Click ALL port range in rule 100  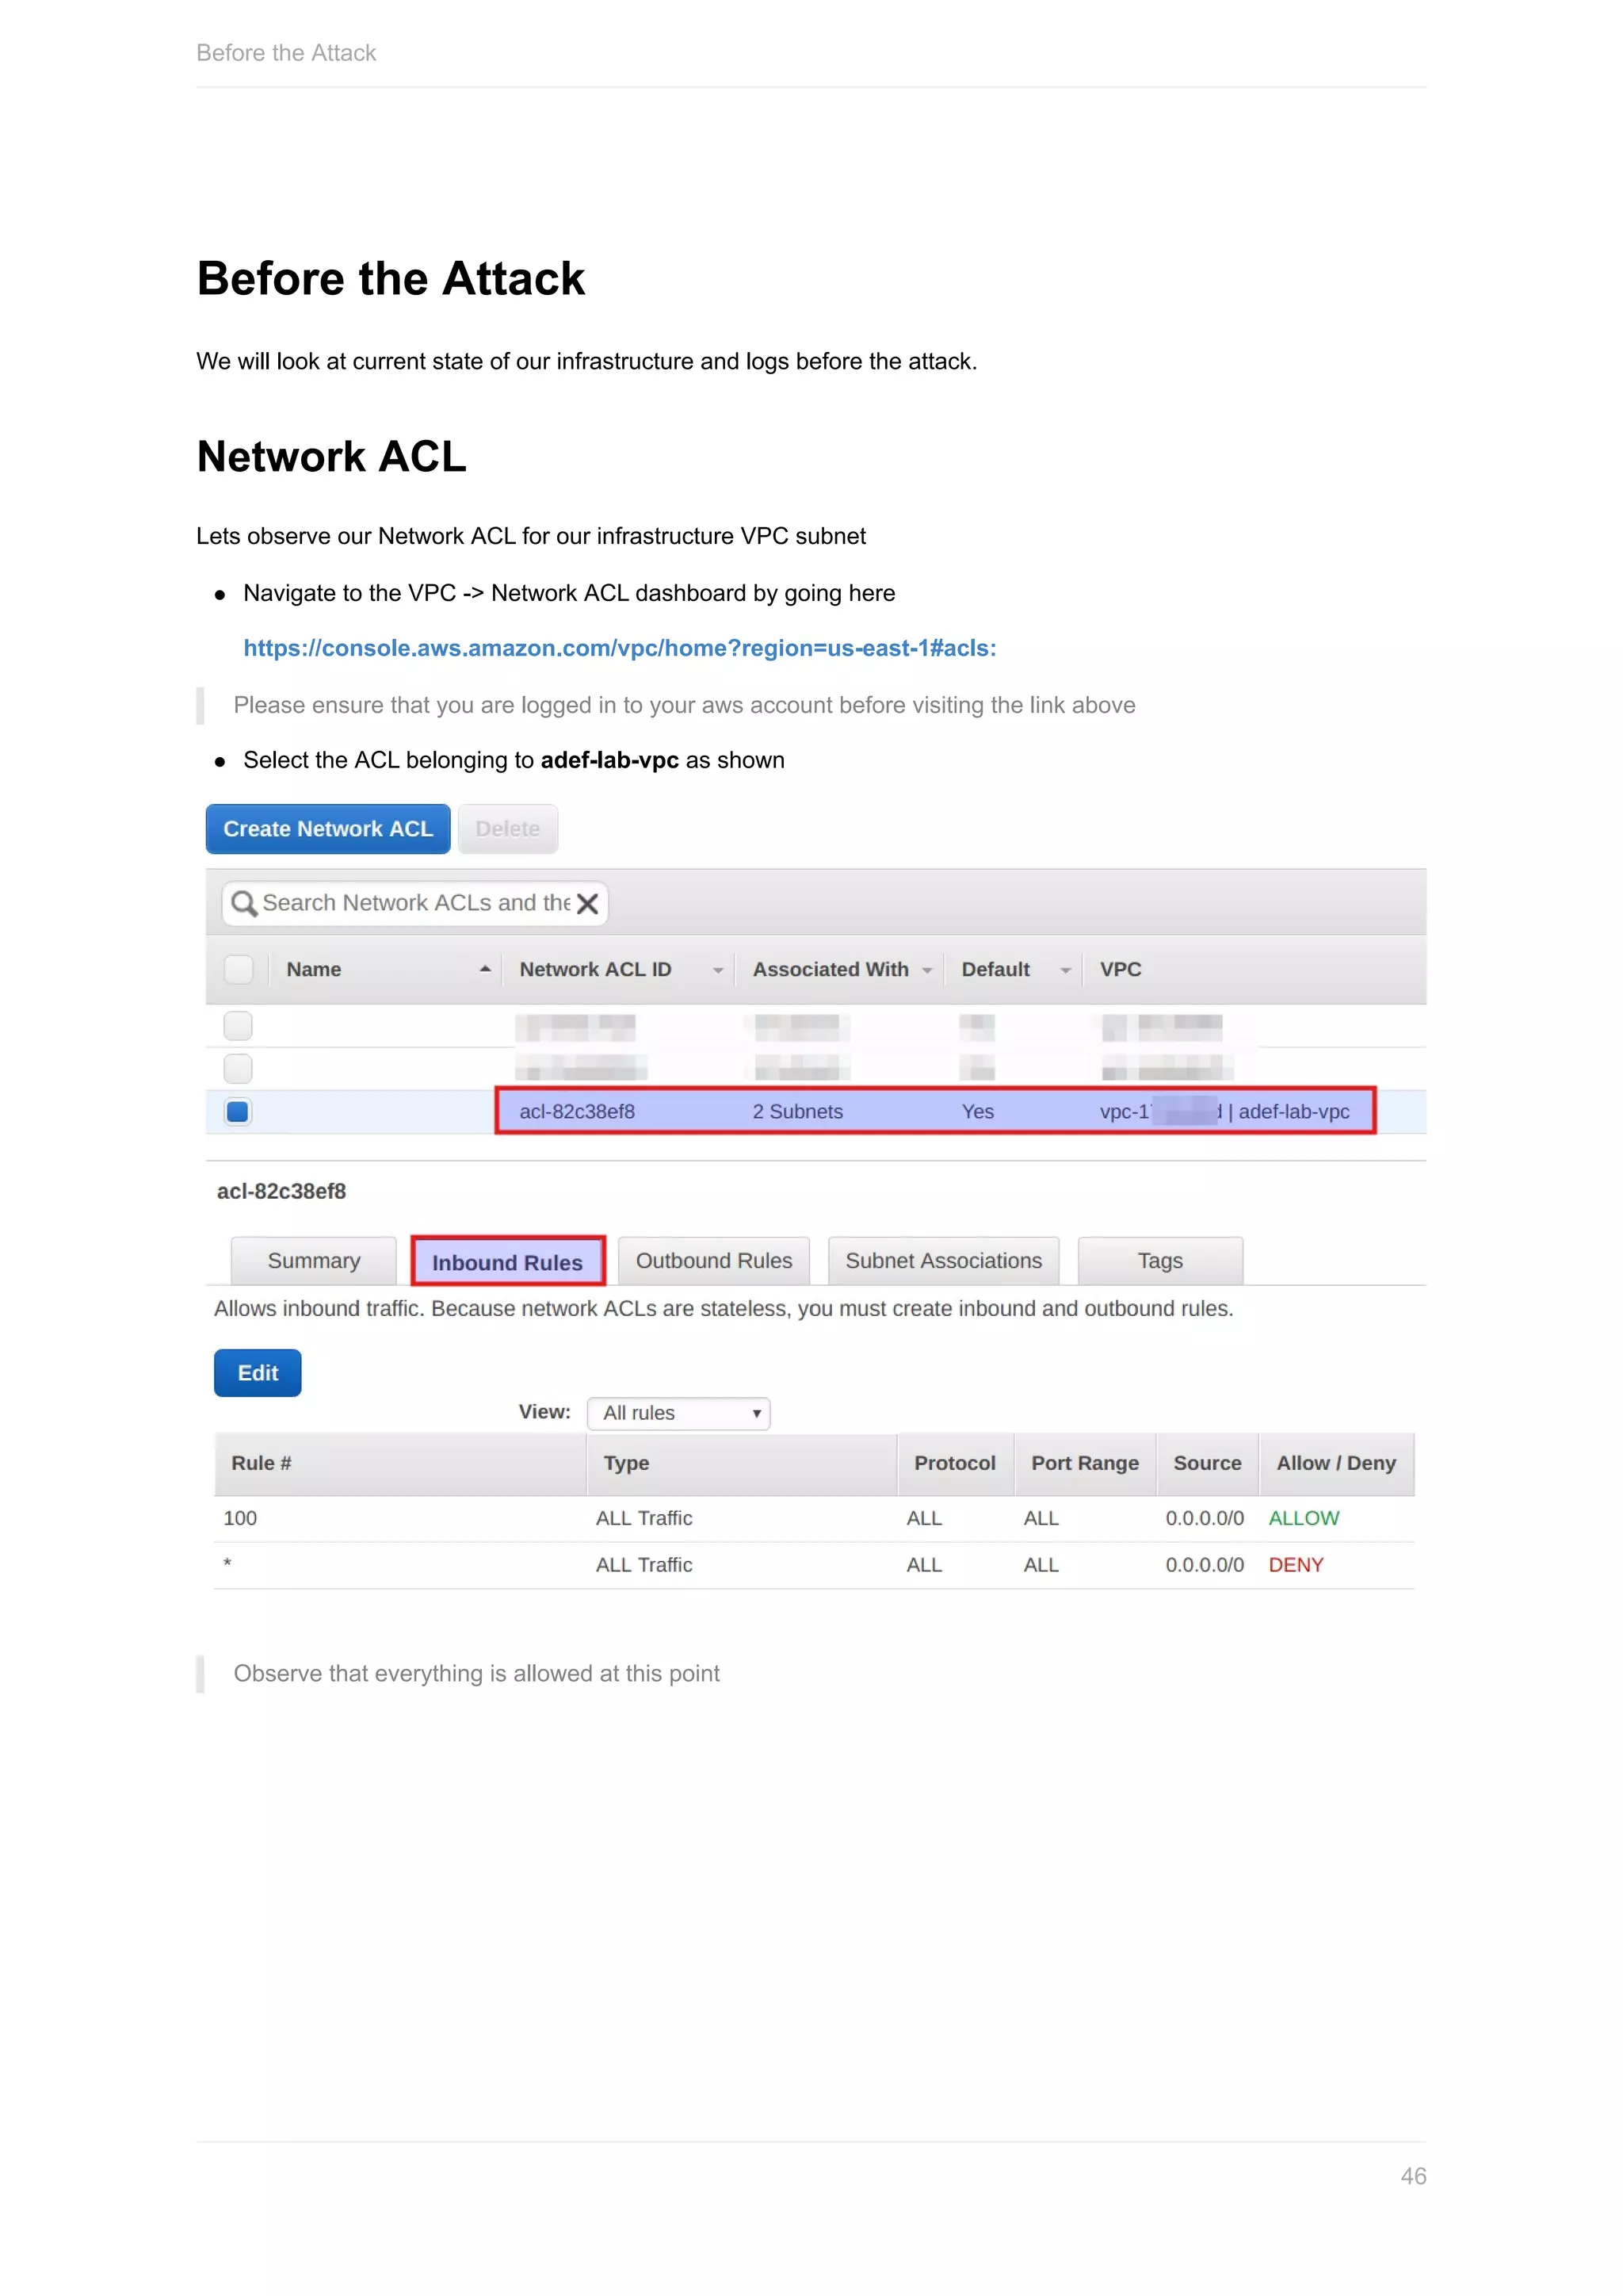pos(1041,1518)
